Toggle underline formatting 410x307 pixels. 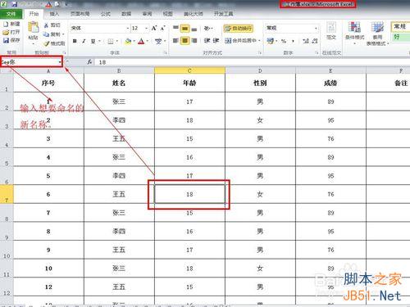pos(93,41)
